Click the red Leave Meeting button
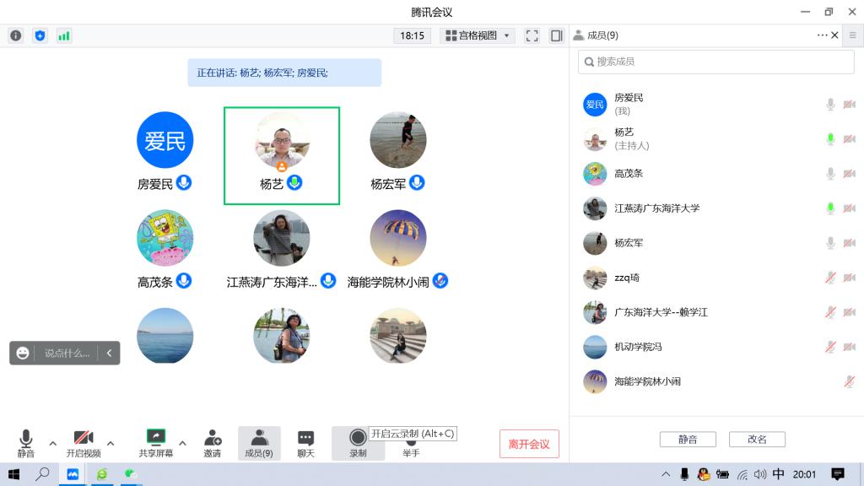The width and height of the screenshot is (864, 486). (x=529, y=444)
